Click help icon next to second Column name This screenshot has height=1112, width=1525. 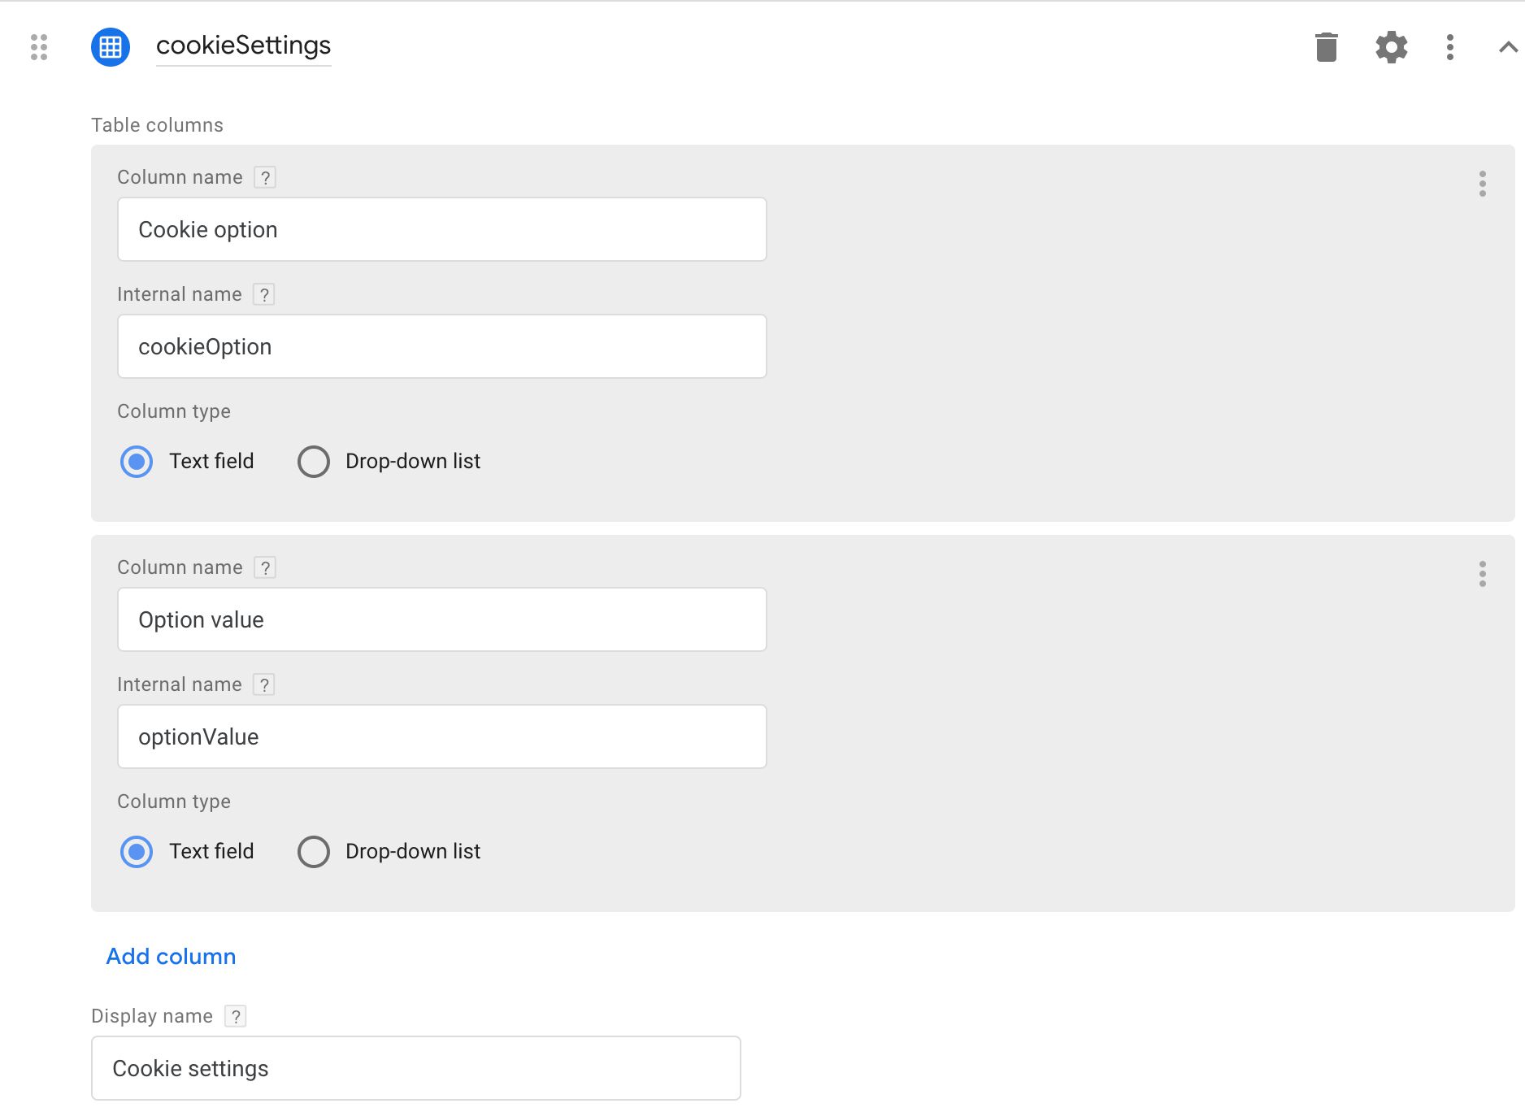265,567
